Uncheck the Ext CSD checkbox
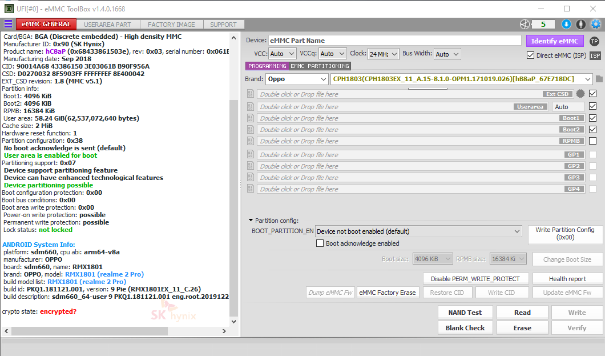Image resolution: width=605 pixels, height=356 pixels. [593, 94]
